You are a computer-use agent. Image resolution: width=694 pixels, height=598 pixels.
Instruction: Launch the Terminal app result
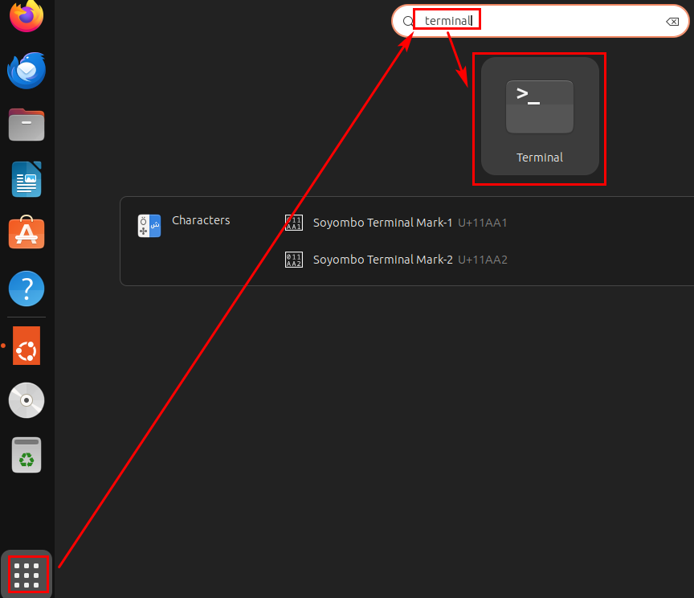[540, 116]
